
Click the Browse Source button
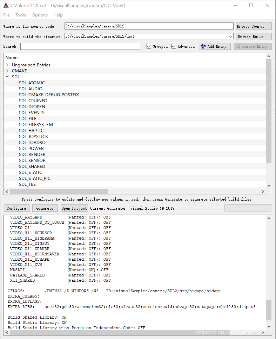[254, 26]
